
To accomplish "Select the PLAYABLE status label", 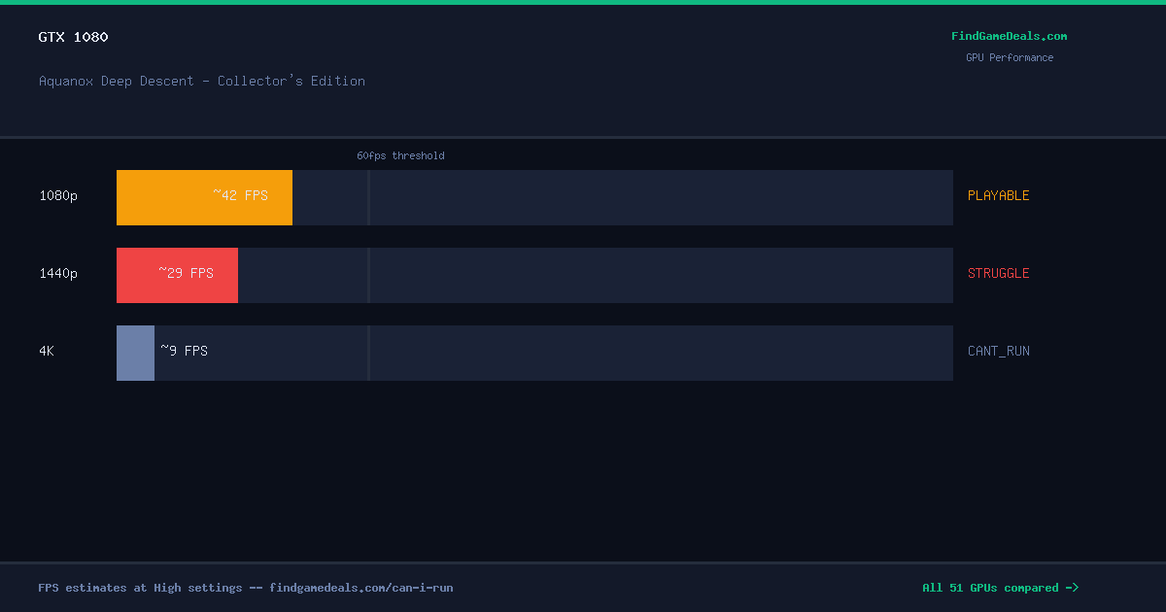I will coord(998,195).
